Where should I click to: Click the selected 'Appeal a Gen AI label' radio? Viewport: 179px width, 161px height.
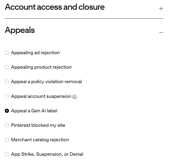point(7,111)
